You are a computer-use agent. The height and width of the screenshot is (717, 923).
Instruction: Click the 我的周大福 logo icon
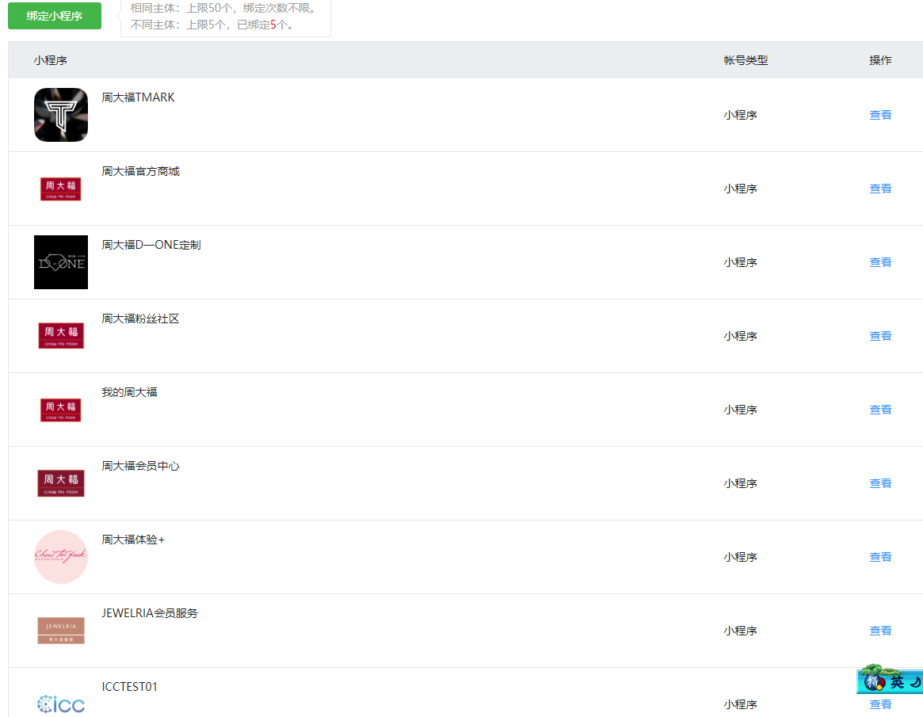click(x=61, y=410)
